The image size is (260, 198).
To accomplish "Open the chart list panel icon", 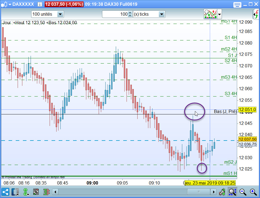I will [x=36, y=192].
